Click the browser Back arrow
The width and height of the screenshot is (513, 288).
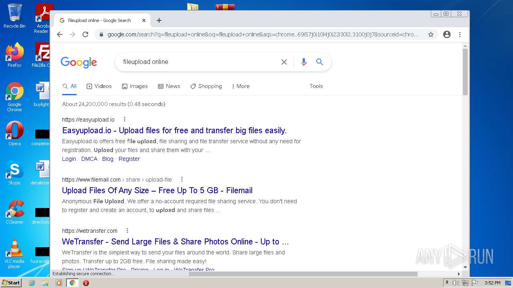coord(60,34)
